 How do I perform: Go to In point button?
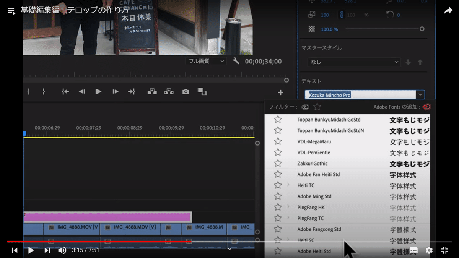pos(65,92)
